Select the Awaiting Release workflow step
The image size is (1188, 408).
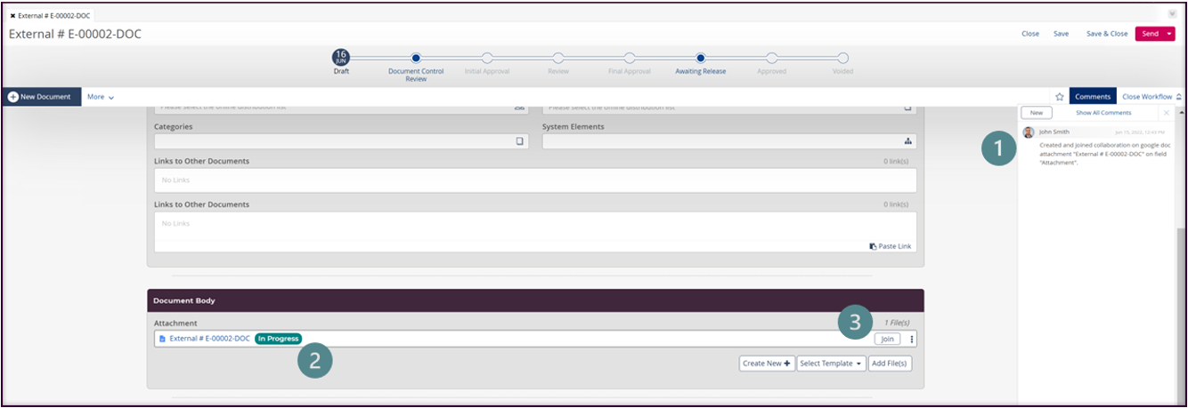click(701, 59)
